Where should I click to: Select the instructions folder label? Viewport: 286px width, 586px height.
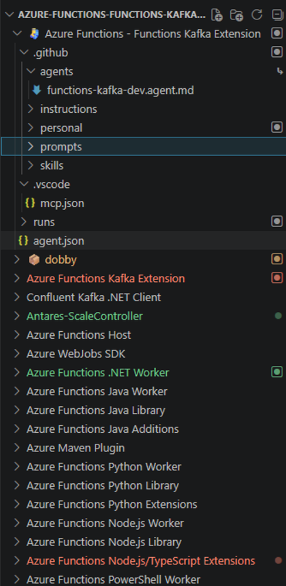pos(69,109)
